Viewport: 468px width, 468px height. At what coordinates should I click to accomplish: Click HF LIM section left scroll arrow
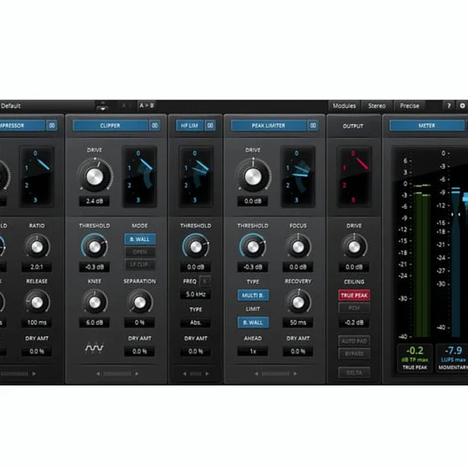(185, 374)
